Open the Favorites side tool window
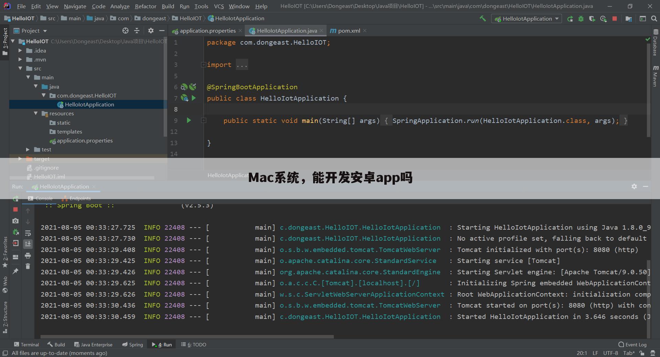 [x=5, y=252]
